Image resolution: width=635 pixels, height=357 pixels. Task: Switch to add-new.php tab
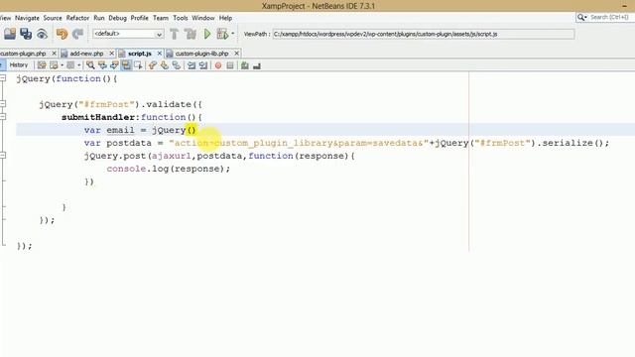[x=86, y=54]
